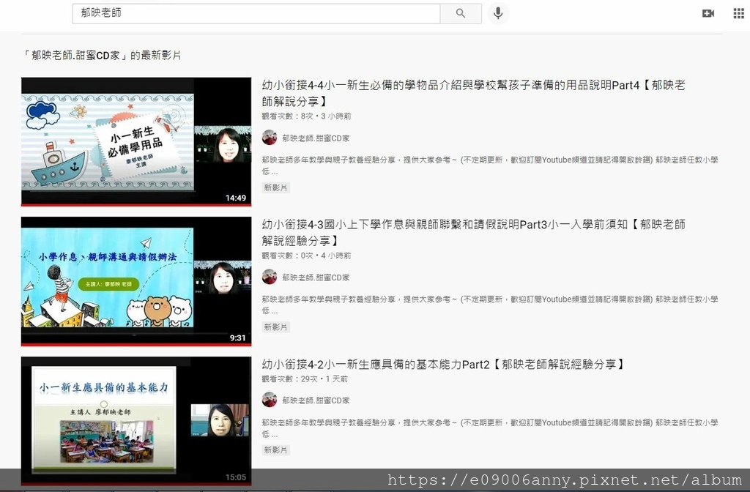Open the 幼小銜接4-4 Part4 video title
The height and width of the screenshot is (492, 750).
474,93
